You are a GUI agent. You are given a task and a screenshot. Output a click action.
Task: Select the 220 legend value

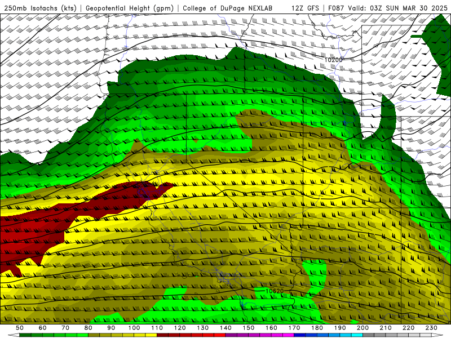(408, 328)
